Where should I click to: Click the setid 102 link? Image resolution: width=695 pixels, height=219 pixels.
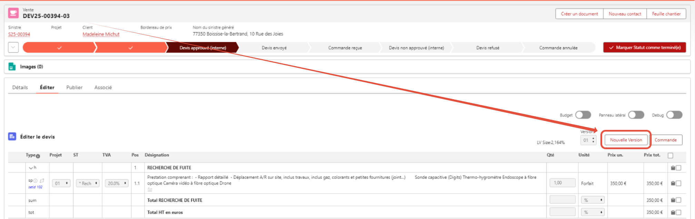(35, 187)
